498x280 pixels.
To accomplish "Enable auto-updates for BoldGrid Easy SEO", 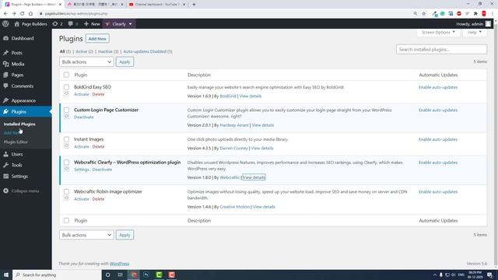I will [x=438, y=87].
